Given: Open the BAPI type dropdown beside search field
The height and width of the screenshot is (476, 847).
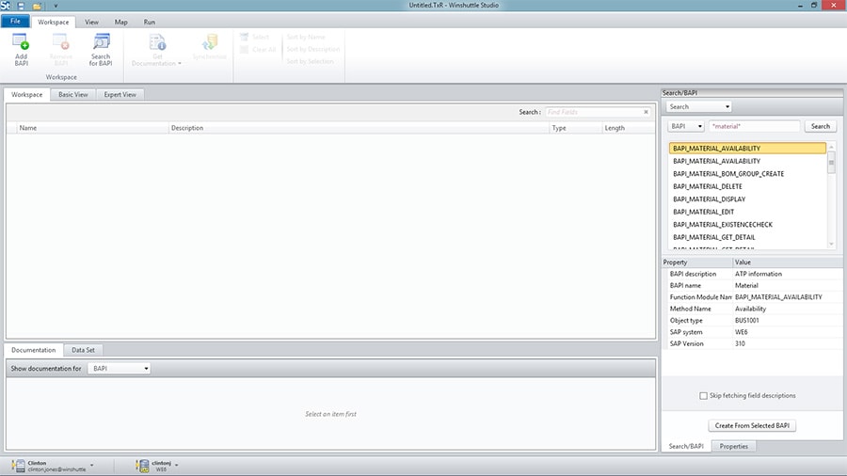Looking at the screenshot, I should tap(685, 126).
